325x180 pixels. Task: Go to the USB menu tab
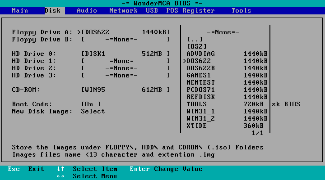[x=152, y=10]
